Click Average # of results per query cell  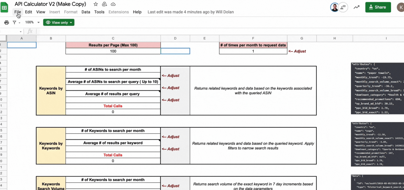(113, 94)
